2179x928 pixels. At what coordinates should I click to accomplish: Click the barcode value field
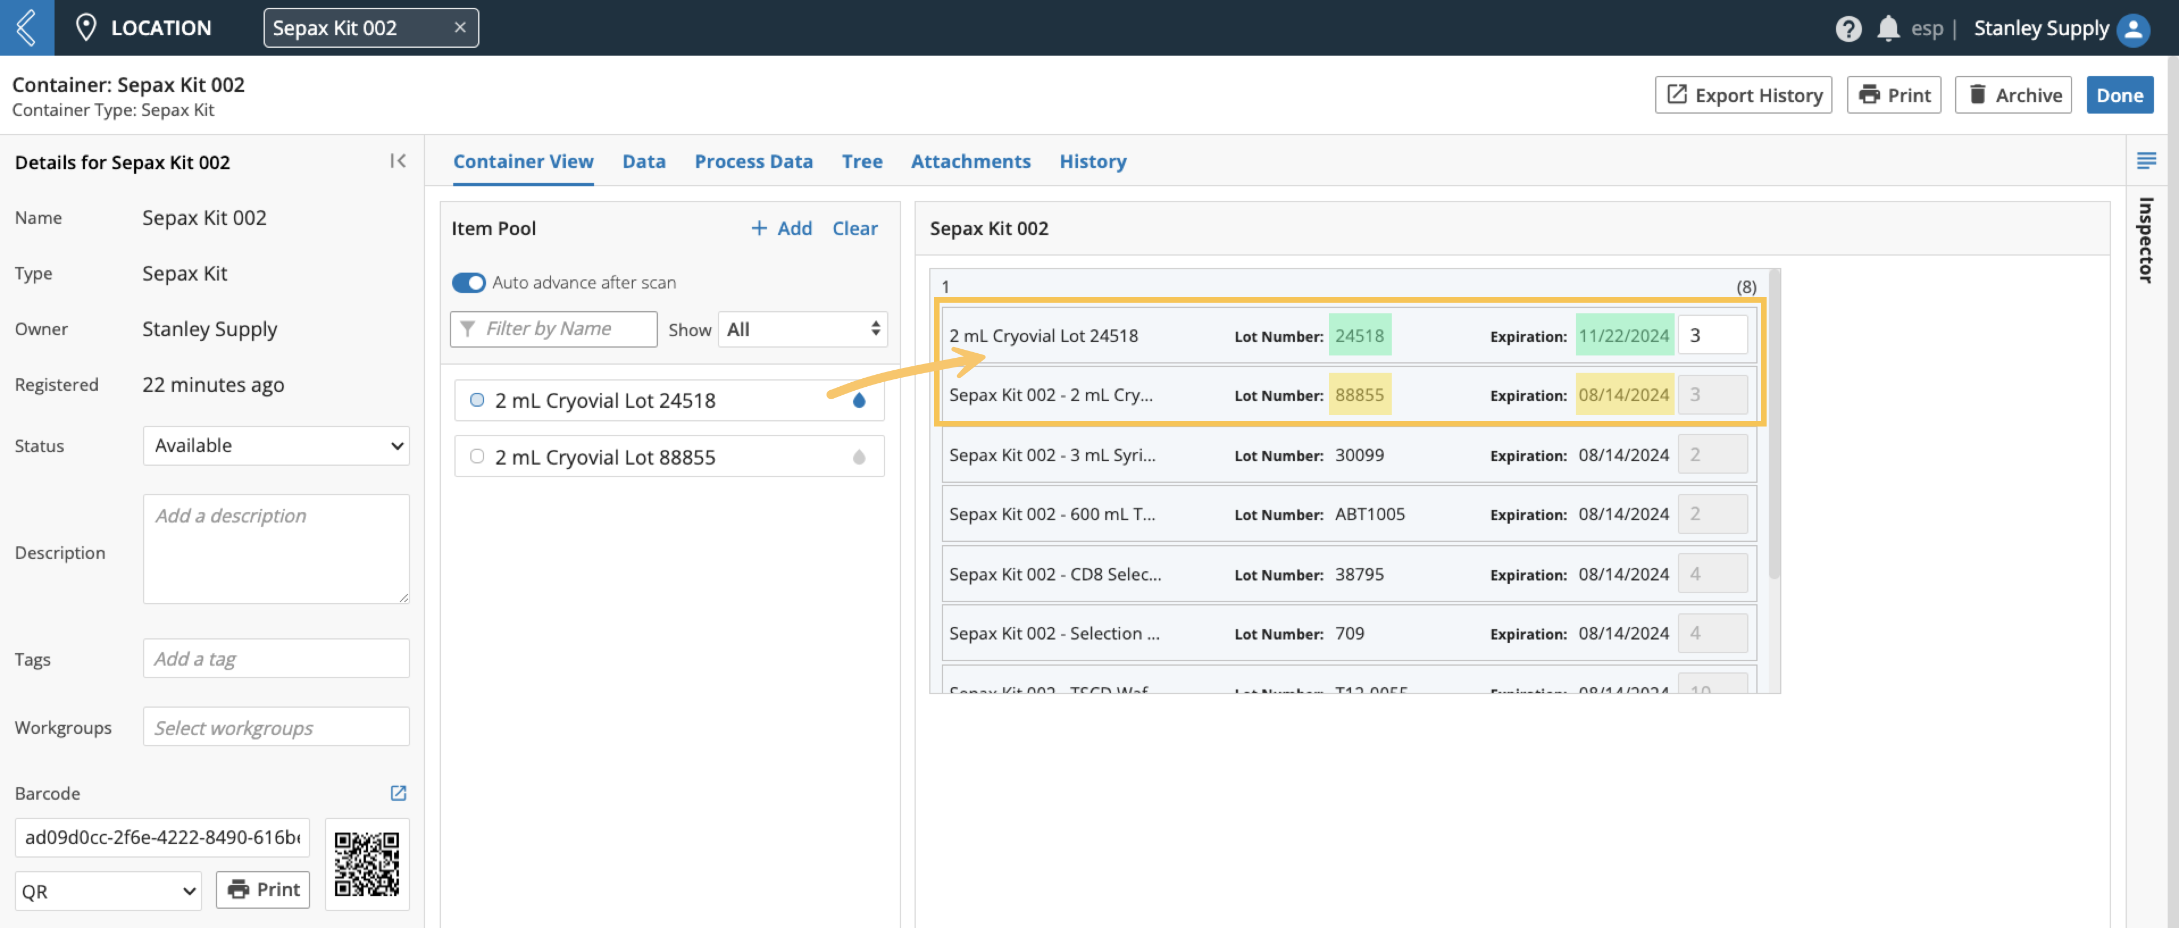162,837
